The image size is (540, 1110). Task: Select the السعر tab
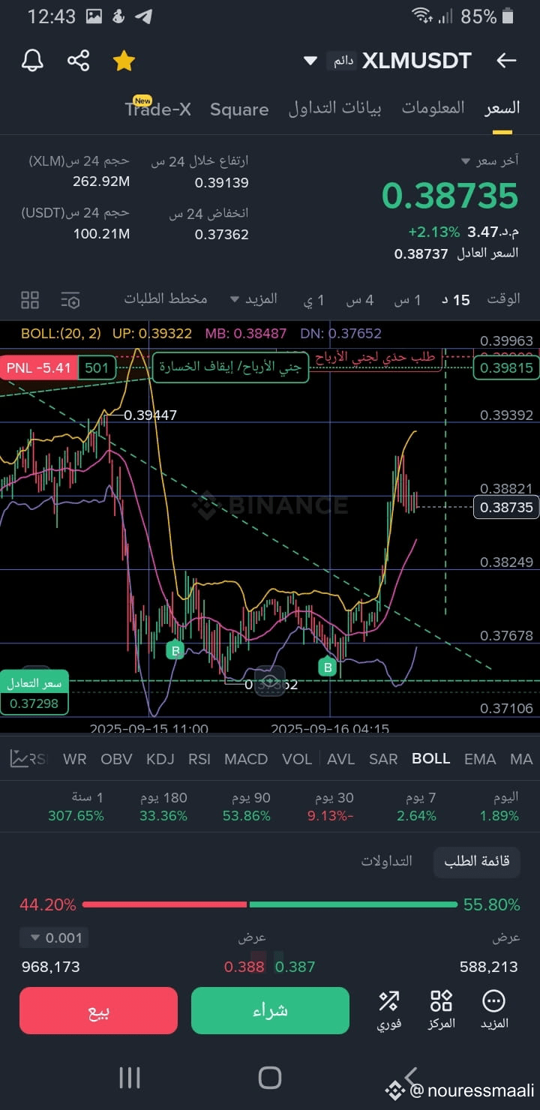coord(502,108)
